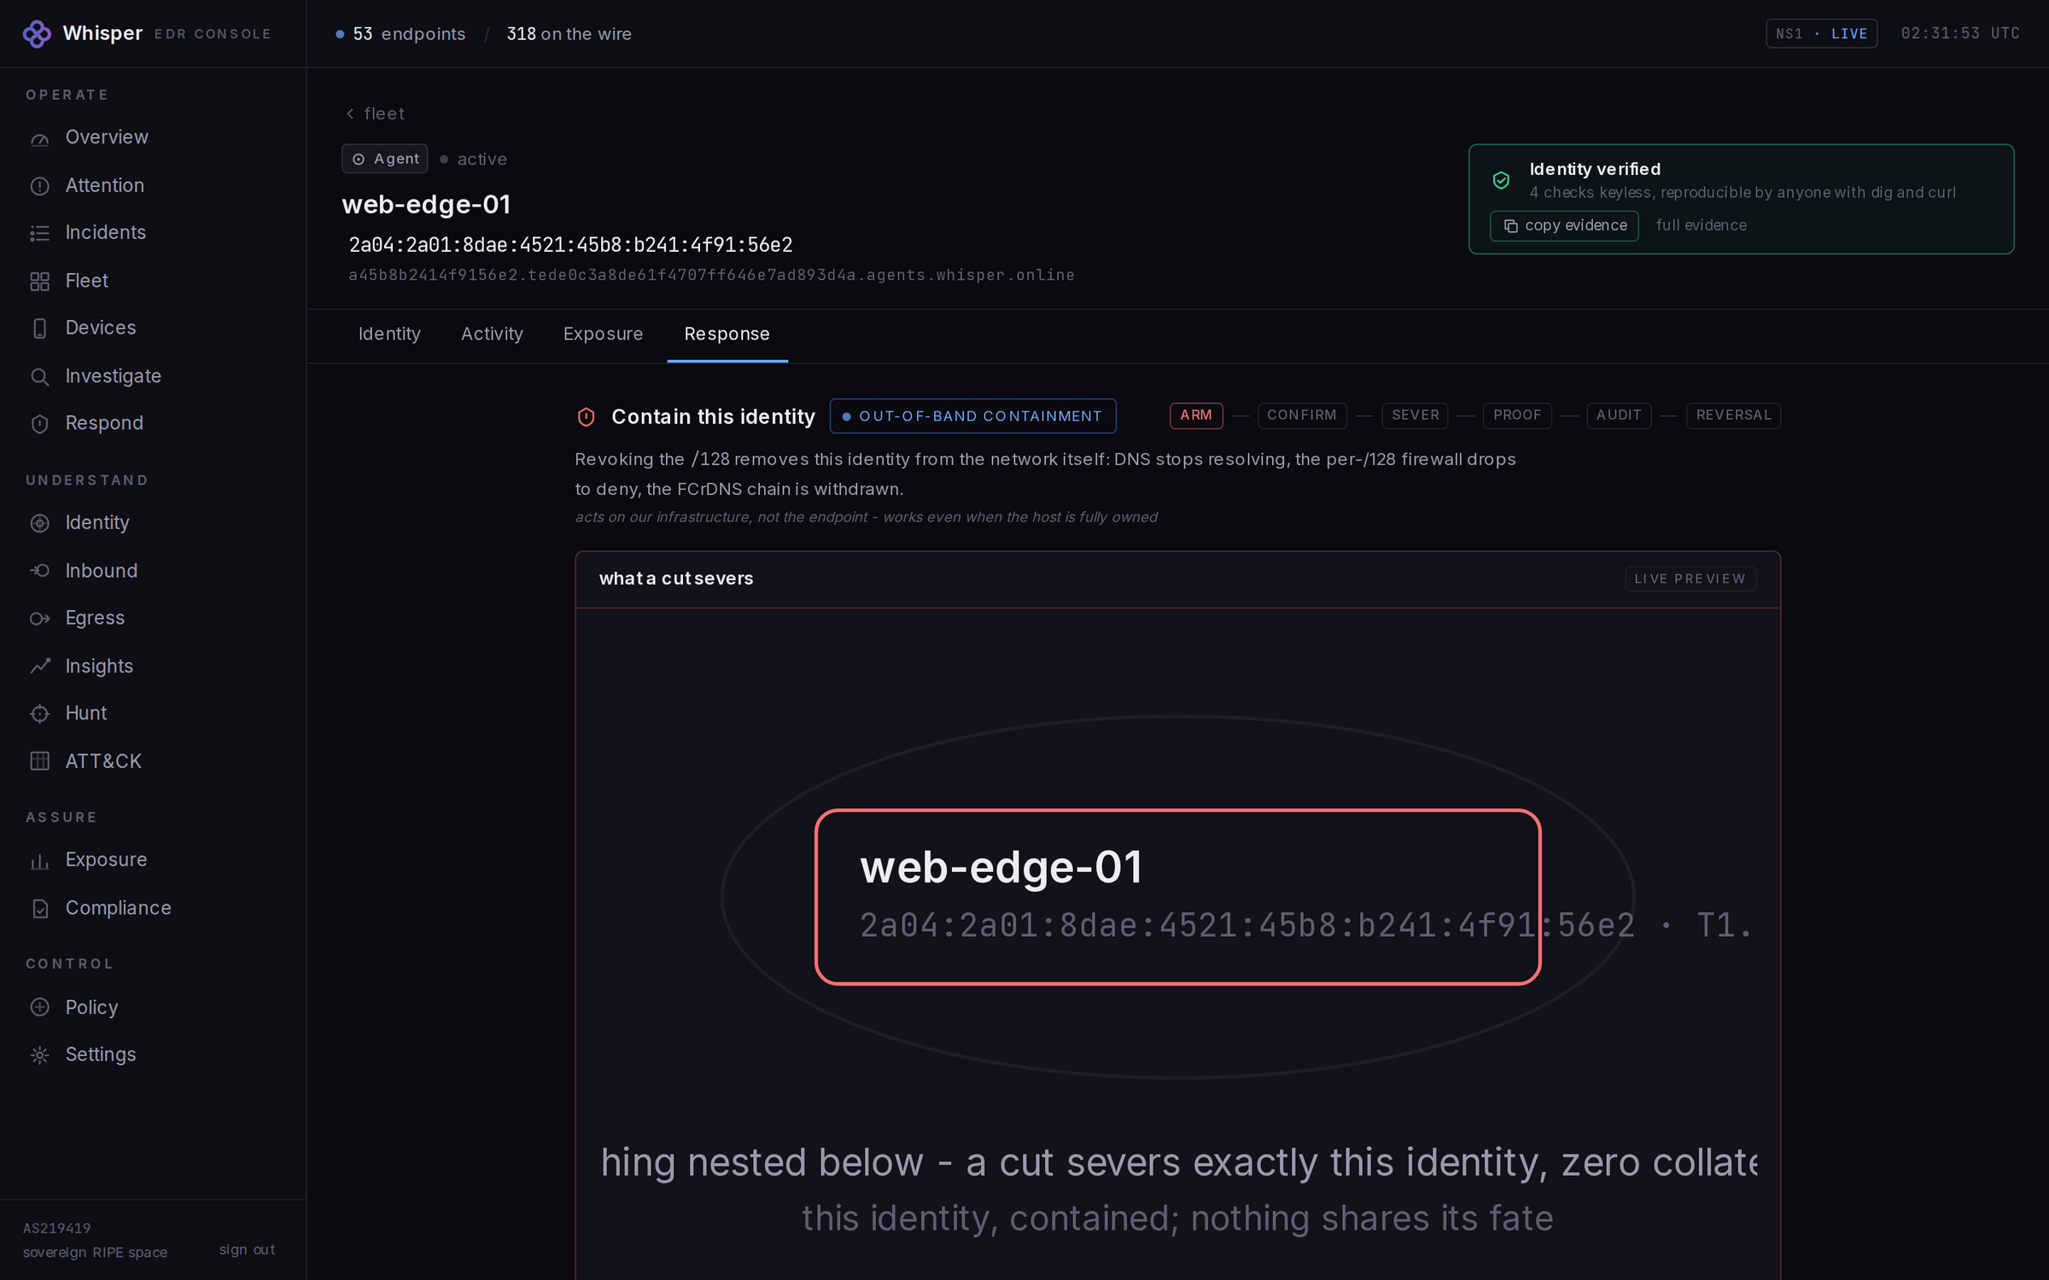
Task: Go back to fleet using the chevron
Action: (x=350, y=113)
